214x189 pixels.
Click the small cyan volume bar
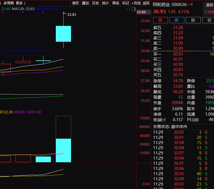[43, 159]
